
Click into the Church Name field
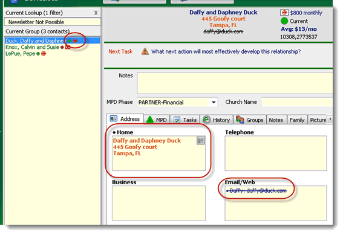pyautogui.click(x=297, y=102)
